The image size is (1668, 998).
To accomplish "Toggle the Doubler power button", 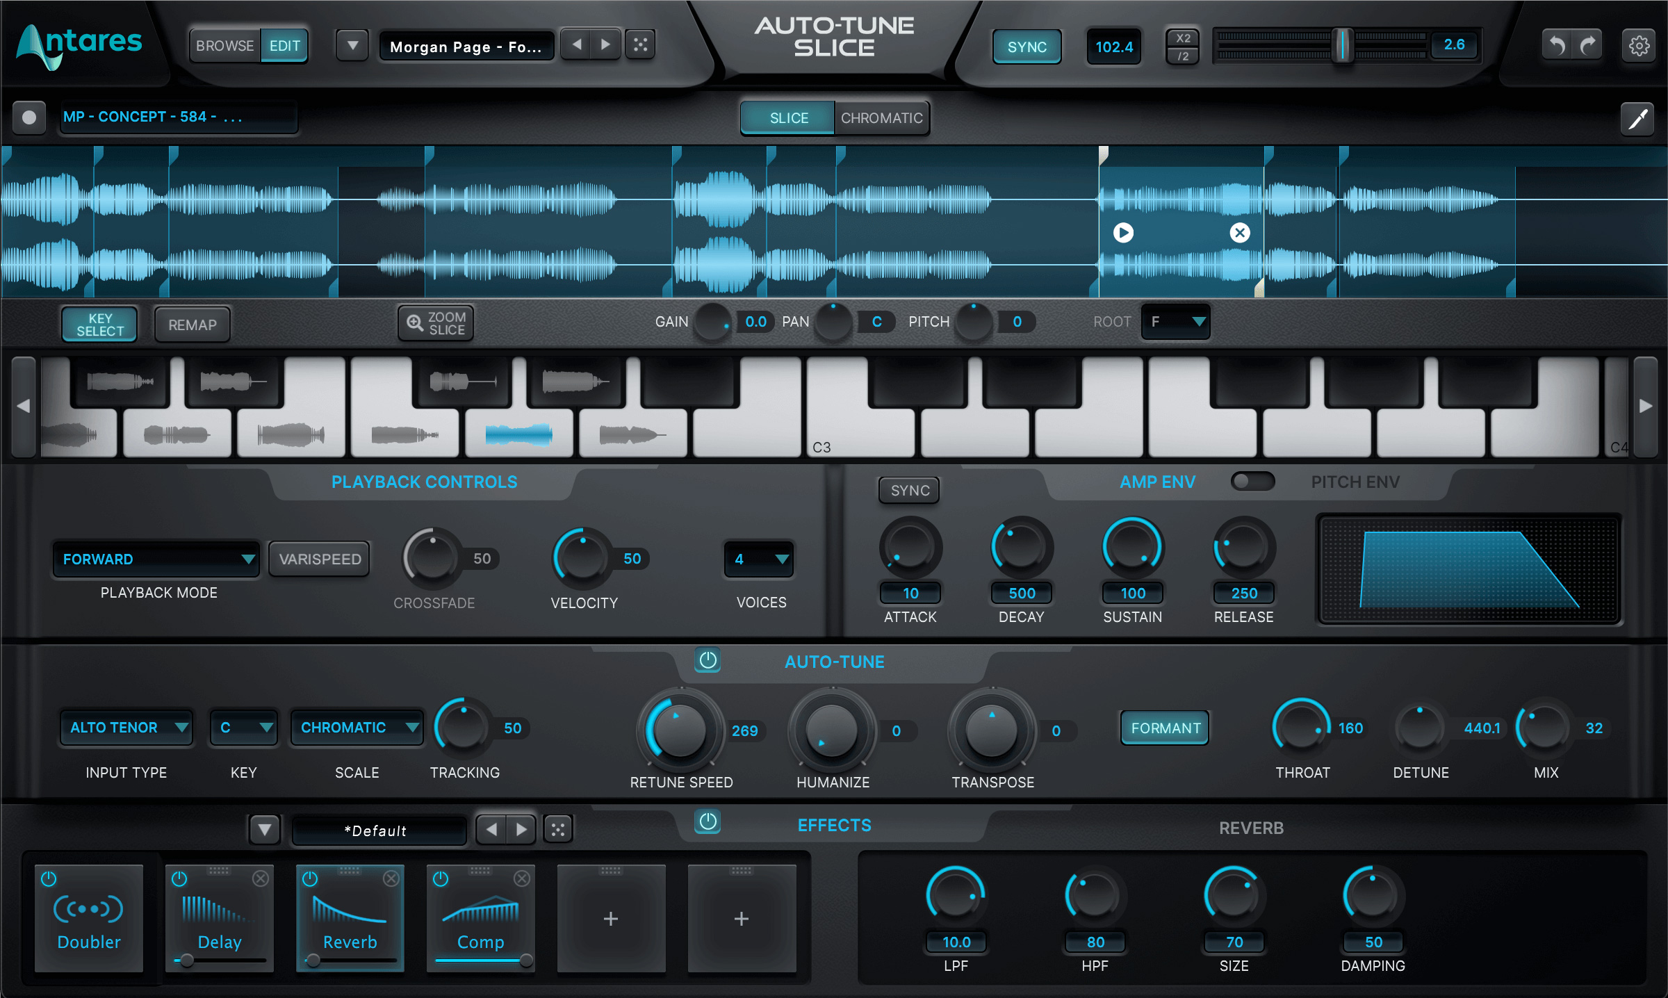I will [49, 878].
